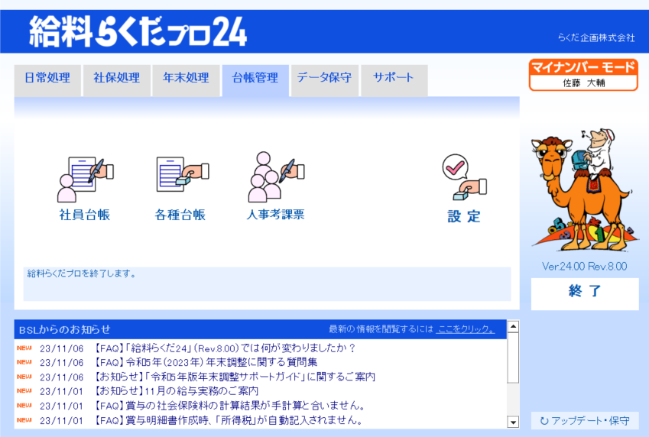Switch to the 年末処理 tab
This screenshot has height=437, width=649.
[x=186, y=80]
